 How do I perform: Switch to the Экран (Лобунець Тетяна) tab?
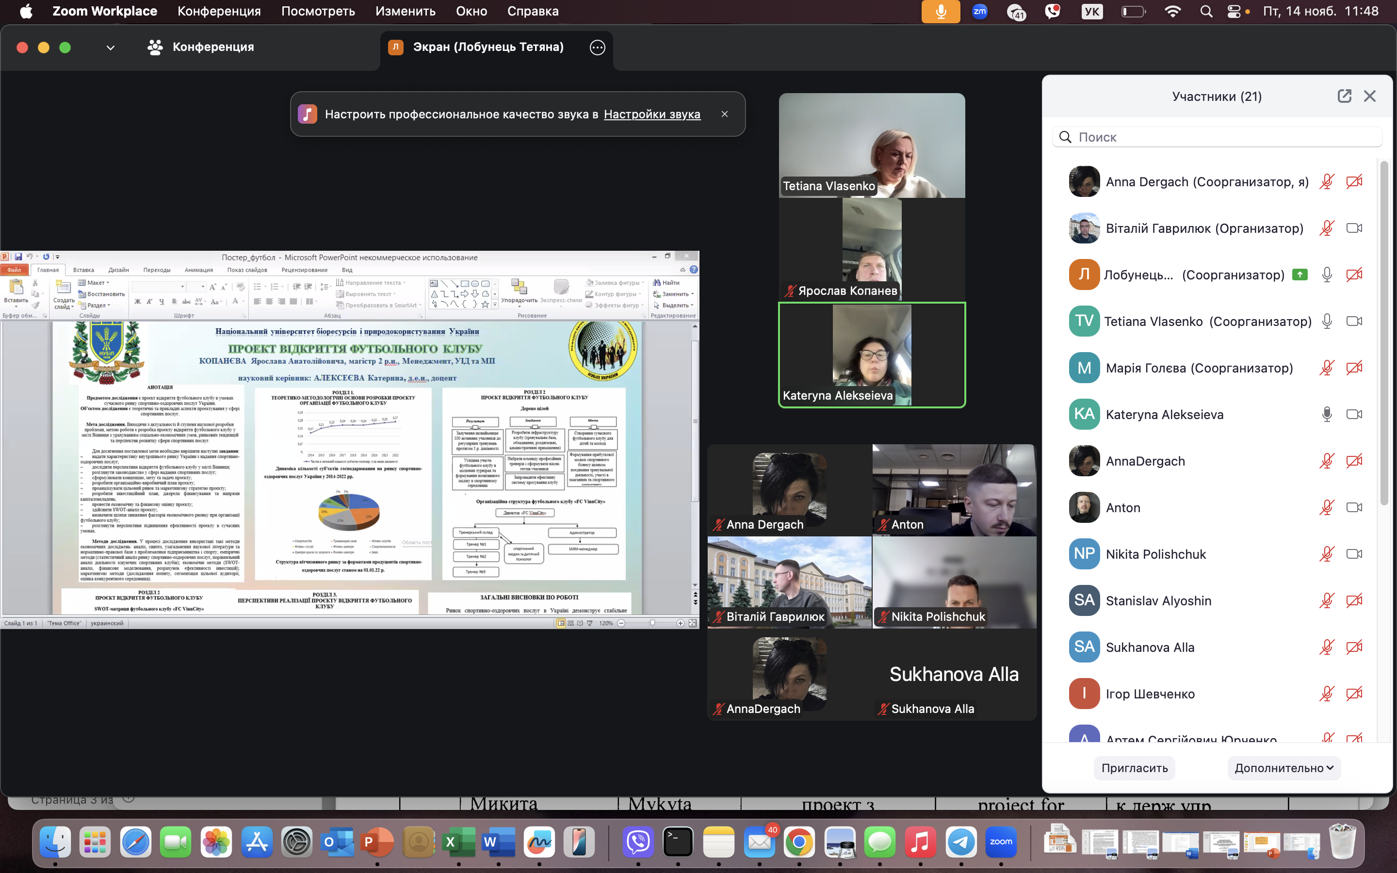pos(488,48)
